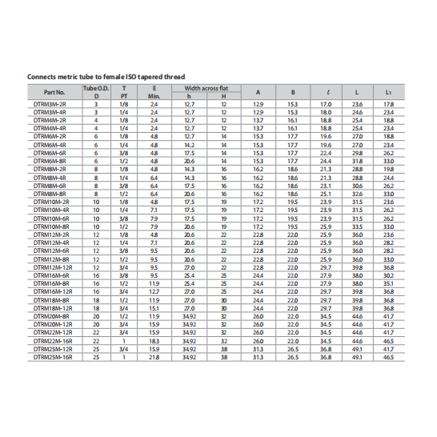The height and width of the screenshot is (437, 437).
Task: Select L value 32.6 in DTRM8M-8R row
Action: point(357,194)
